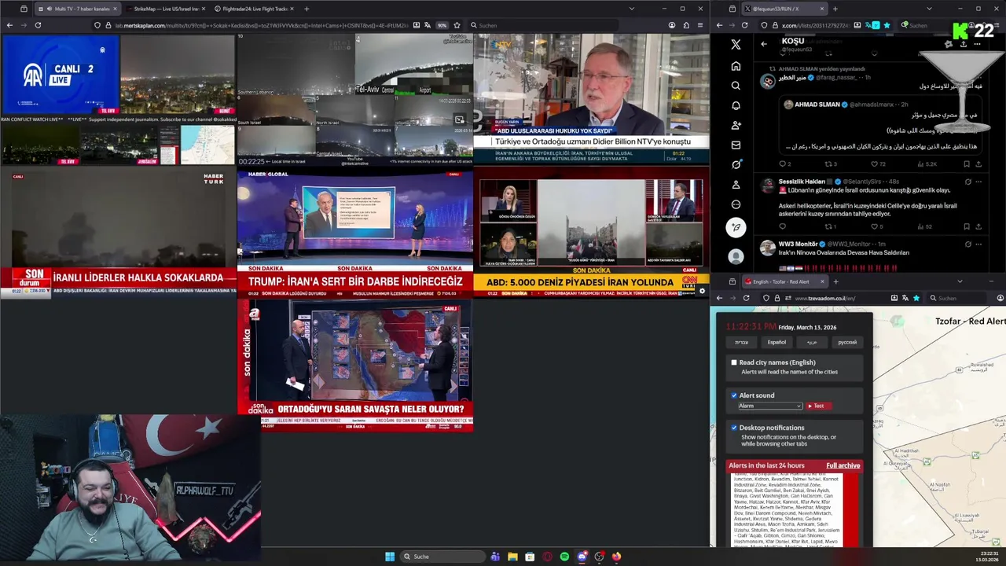Click the X logo in sidebar

tap(736, 45)
